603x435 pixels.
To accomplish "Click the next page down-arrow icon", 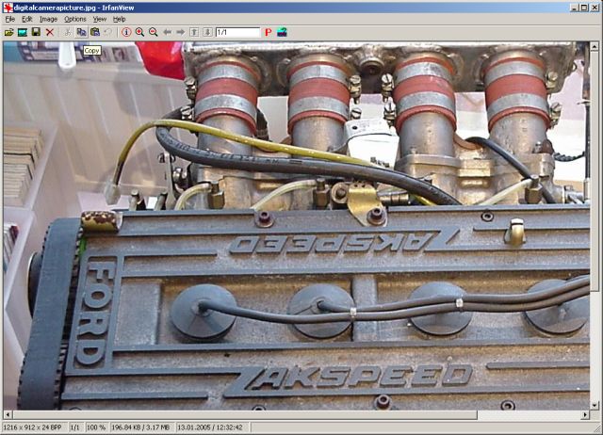I will pos(207,32).
